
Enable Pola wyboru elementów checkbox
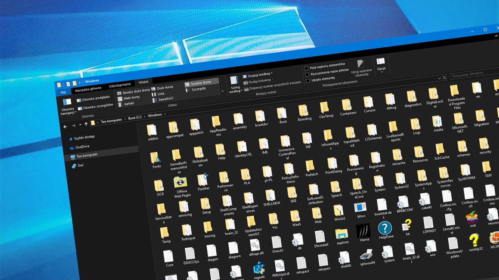(x=306, y=68)
